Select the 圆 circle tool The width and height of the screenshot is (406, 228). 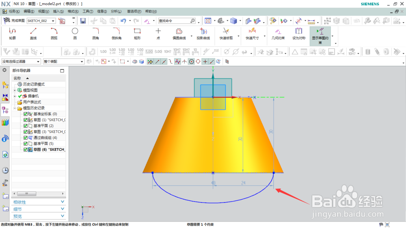(x=75, y=34)
